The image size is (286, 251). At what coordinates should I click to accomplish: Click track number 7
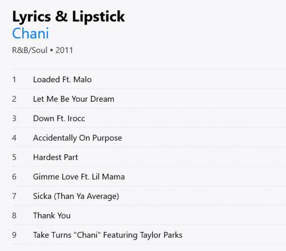pos(14,196)
